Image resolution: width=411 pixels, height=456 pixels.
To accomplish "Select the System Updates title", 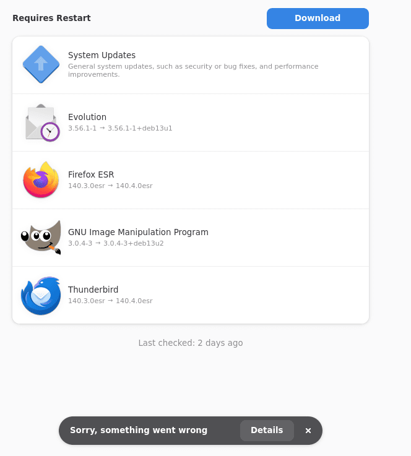I will tap(102, 55).
